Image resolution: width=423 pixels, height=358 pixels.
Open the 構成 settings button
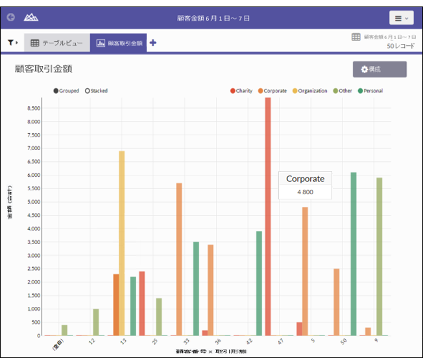coord(380,69)
